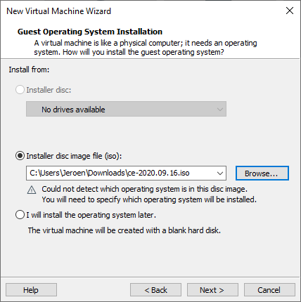Screen dimensions: 301x302
Task: Select the Installer disc radio button
Action: pyautogui.click(x=20, y=90)
